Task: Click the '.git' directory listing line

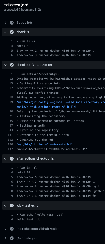Action: (x=58, y=186)
